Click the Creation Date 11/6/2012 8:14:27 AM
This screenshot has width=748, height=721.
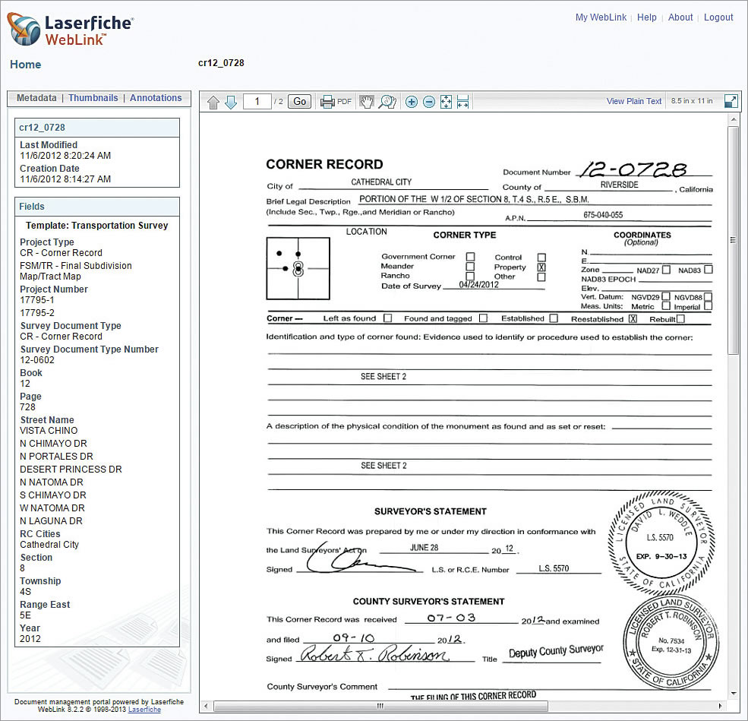(x=65, y=179)
